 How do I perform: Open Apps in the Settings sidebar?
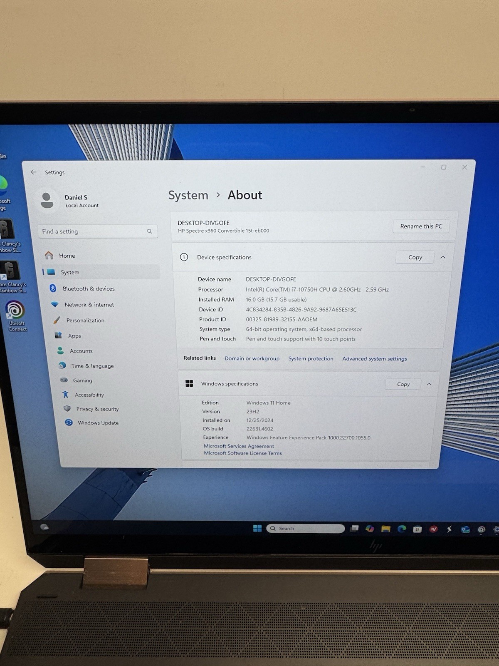tap(74, 336)
